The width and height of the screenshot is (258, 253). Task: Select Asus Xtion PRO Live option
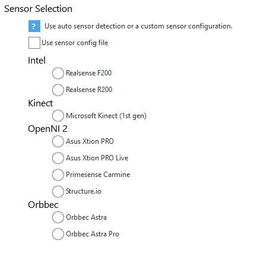click(58, 158)
